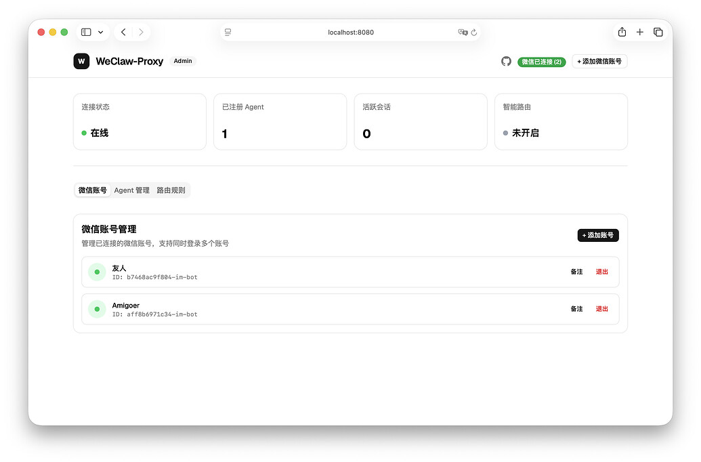The width and height of the screenshot is (701, 462).
Task: Open the Safari share icon
Action: coord(622,32)
